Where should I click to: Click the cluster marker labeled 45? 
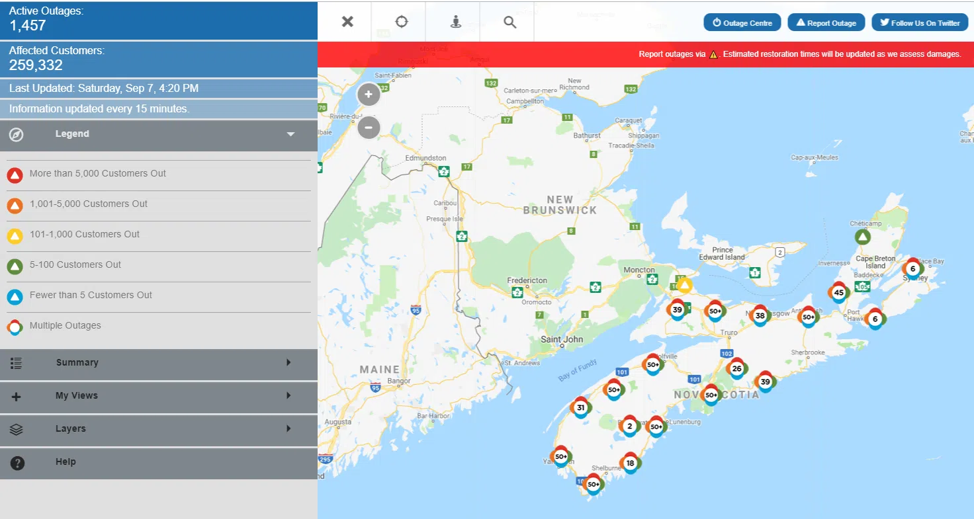coord(838,292)
